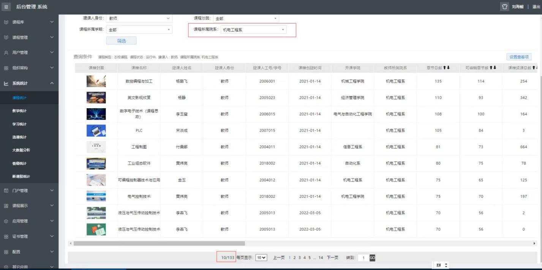The image size is (542, 270).
Task: Open cover image of 工程制图
Action: point(96,147)
